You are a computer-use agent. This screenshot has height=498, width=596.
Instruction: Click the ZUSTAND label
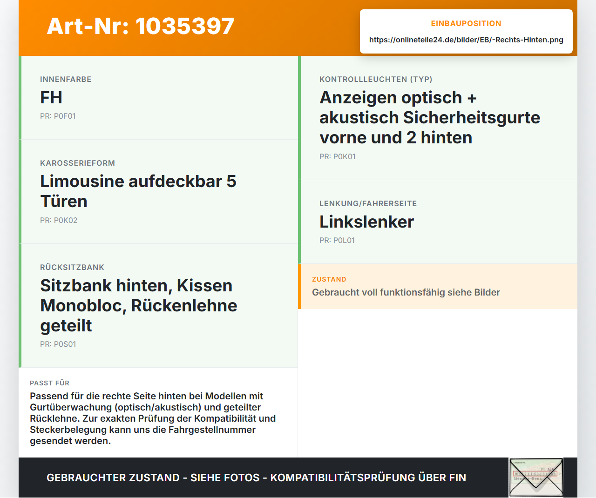[x=329, y=279]
